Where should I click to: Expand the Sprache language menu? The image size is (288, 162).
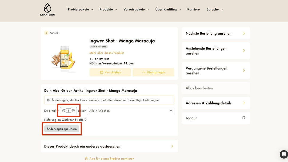point(214,9)
